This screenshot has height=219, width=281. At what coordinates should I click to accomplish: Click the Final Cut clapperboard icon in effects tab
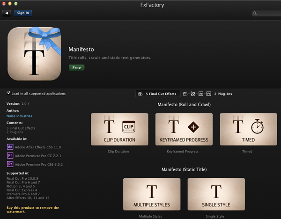point(140,94)
